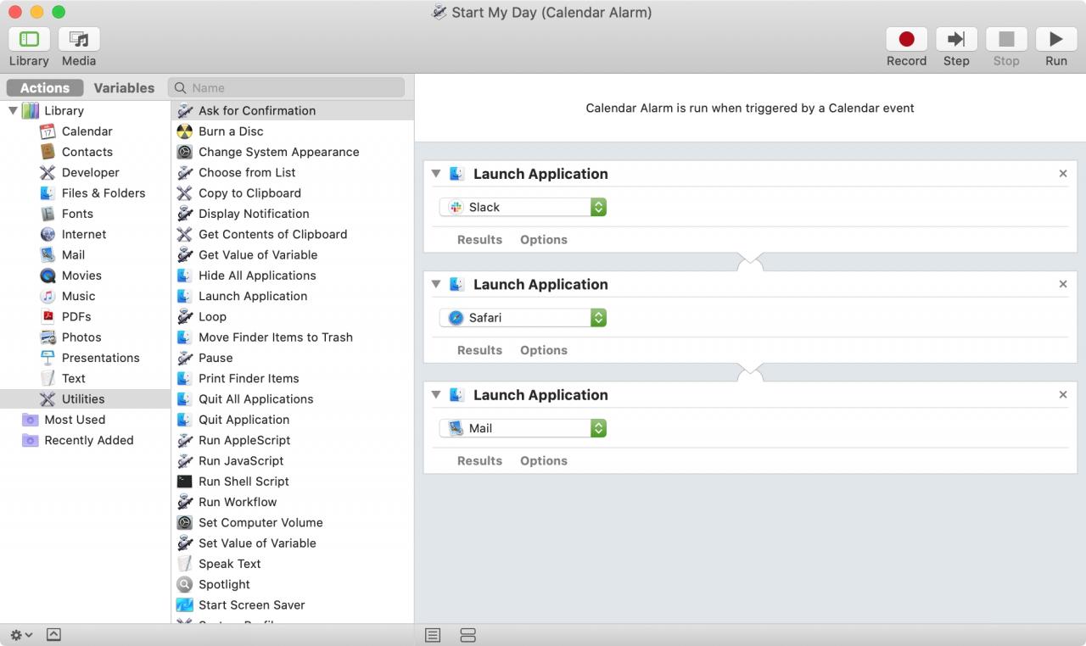Select the Text category
Screen dimensions: 1086x646
click(85, 378)
